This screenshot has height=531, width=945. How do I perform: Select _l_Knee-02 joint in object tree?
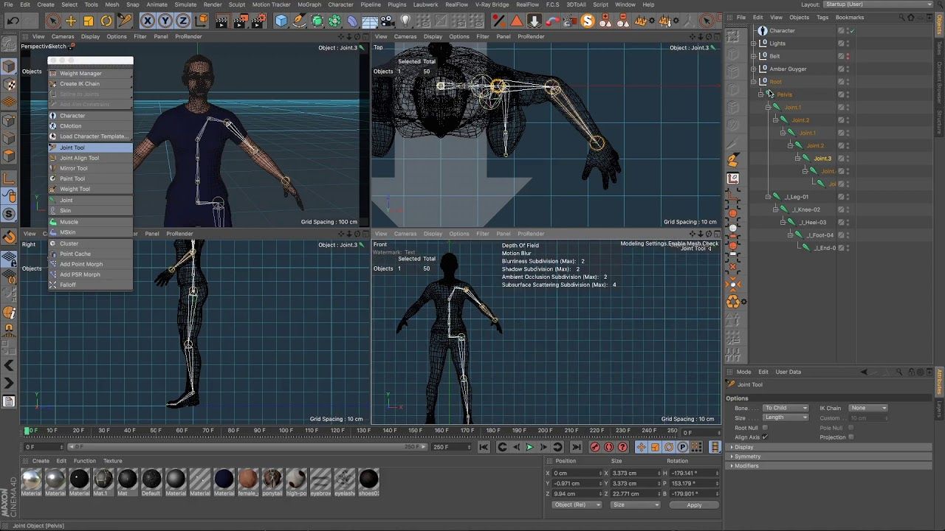point(806,209)
